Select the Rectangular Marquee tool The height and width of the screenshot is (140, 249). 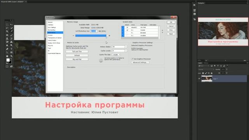pyautogui.click(x=7, y=24)
